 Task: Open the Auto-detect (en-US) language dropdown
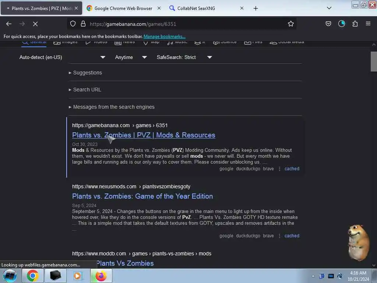(x=62, y=57)
